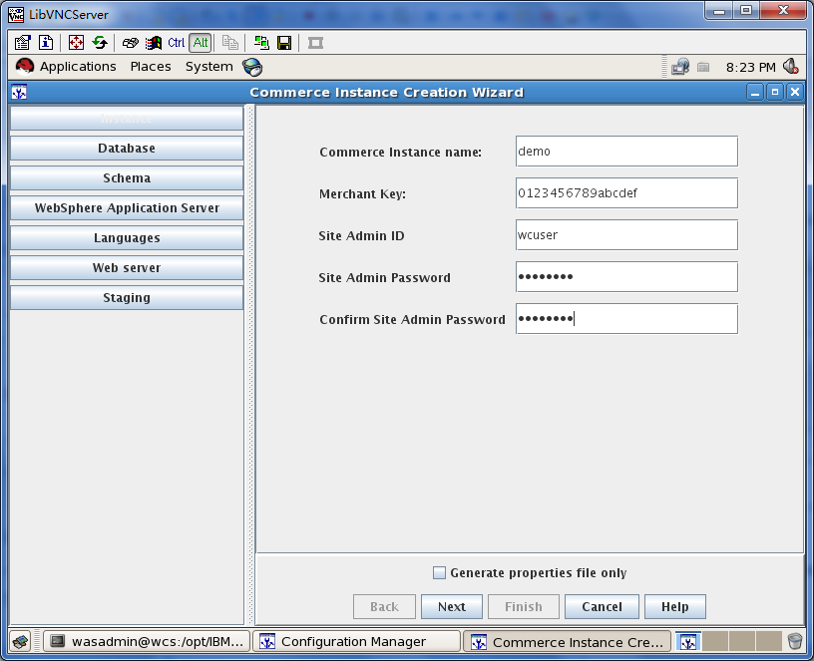Click network status tray icon

(x=680, y=67)
